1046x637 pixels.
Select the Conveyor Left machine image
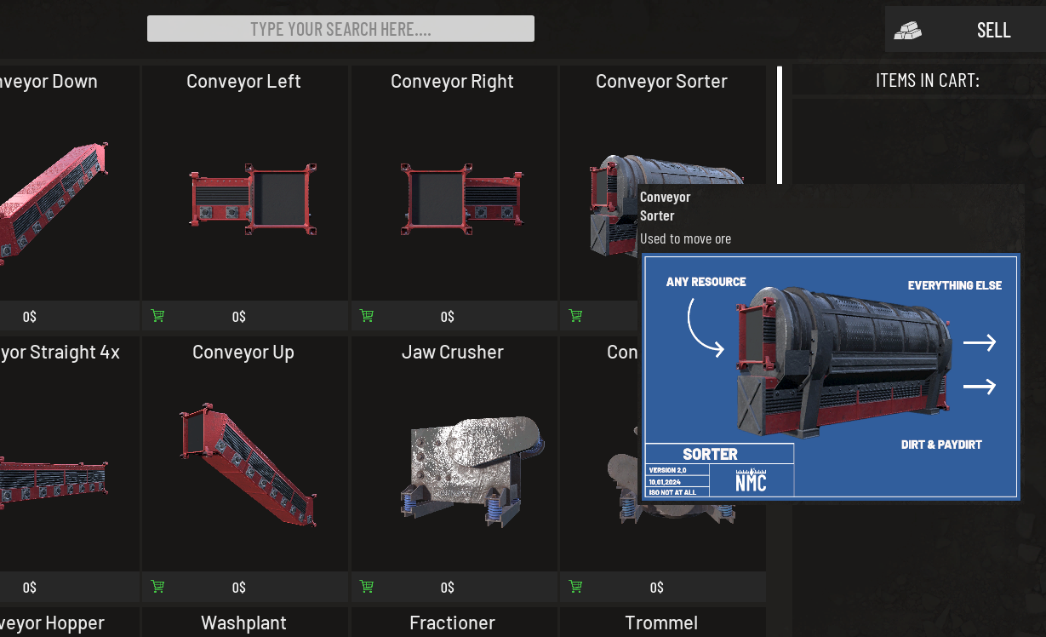[254, 198]
